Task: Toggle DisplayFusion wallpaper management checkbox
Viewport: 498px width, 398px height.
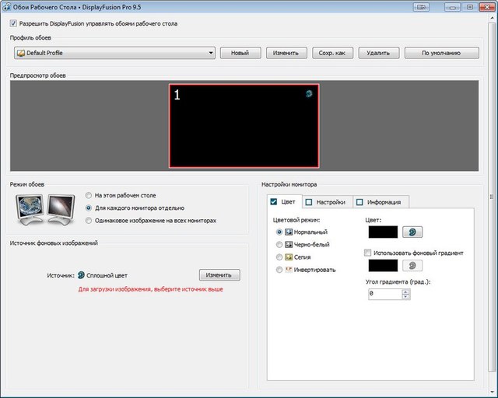Action: pyautogui.click(x=15, y=23)
